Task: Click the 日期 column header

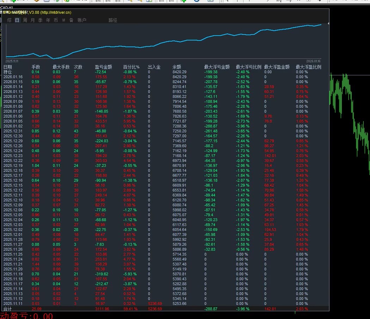Action: tap(7, 67)
